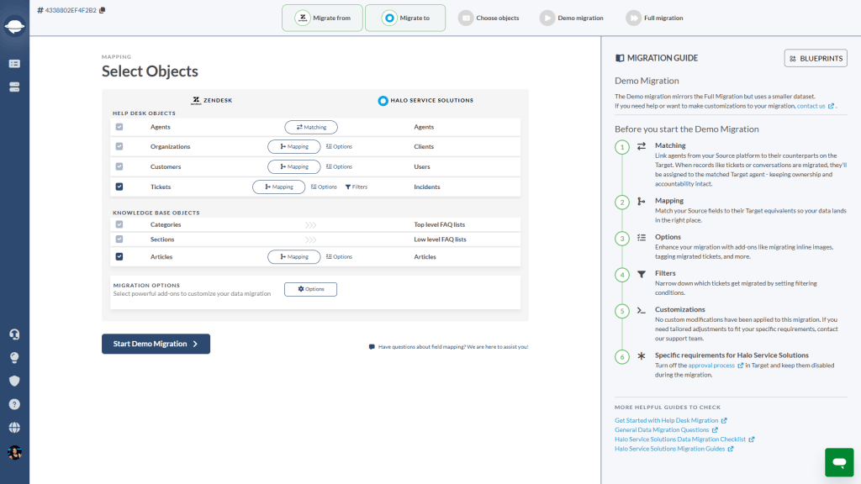The height and width of the screenshot is (484, 861).
Task: Start the Demo Migration
Action: (x=156, y=344)
